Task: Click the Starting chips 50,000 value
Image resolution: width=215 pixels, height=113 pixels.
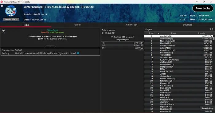Action: (18, 50)
